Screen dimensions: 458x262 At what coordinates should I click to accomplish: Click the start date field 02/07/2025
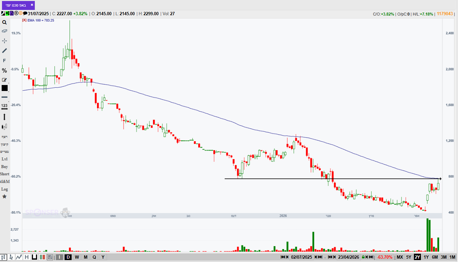pyautogui.click(x=302, y=257)
